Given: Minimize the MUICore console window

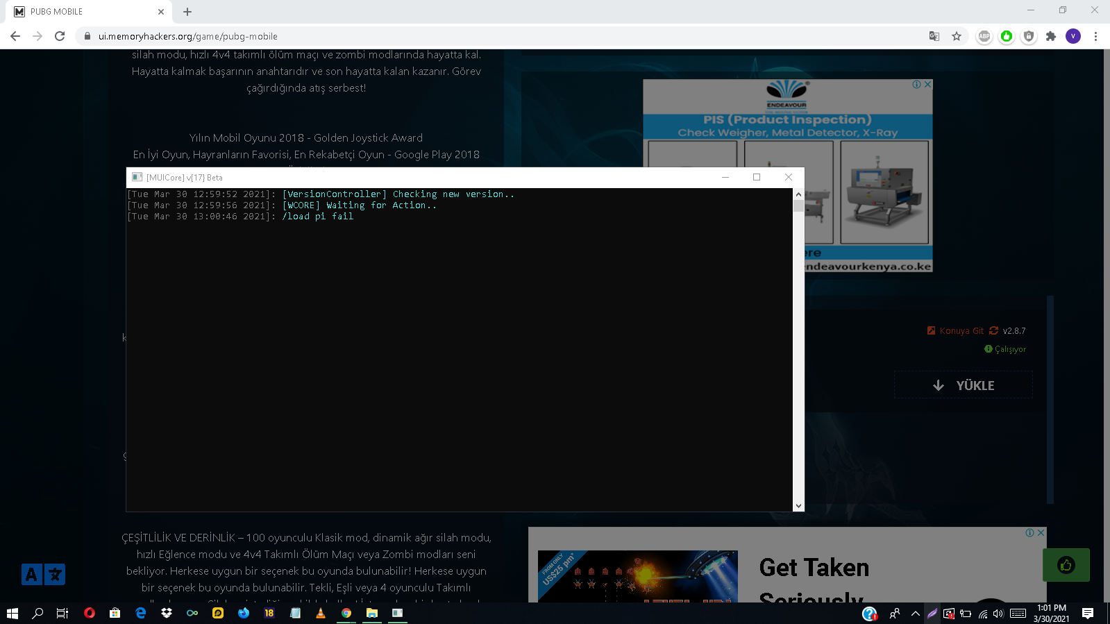Looking at the screenshot, I should [725, 177].
